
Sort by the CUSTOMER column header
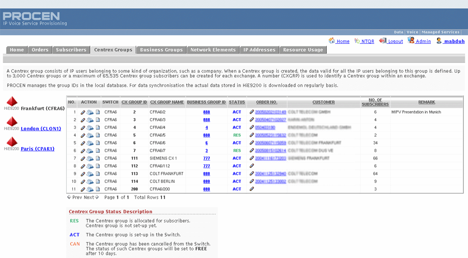(x=323, y=102)
